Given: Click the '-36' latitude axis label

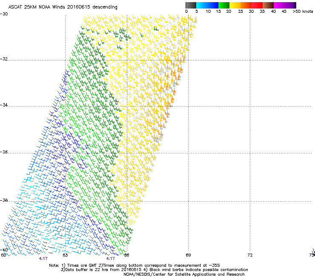Looking at the screenshot, I should coord(4,152).
